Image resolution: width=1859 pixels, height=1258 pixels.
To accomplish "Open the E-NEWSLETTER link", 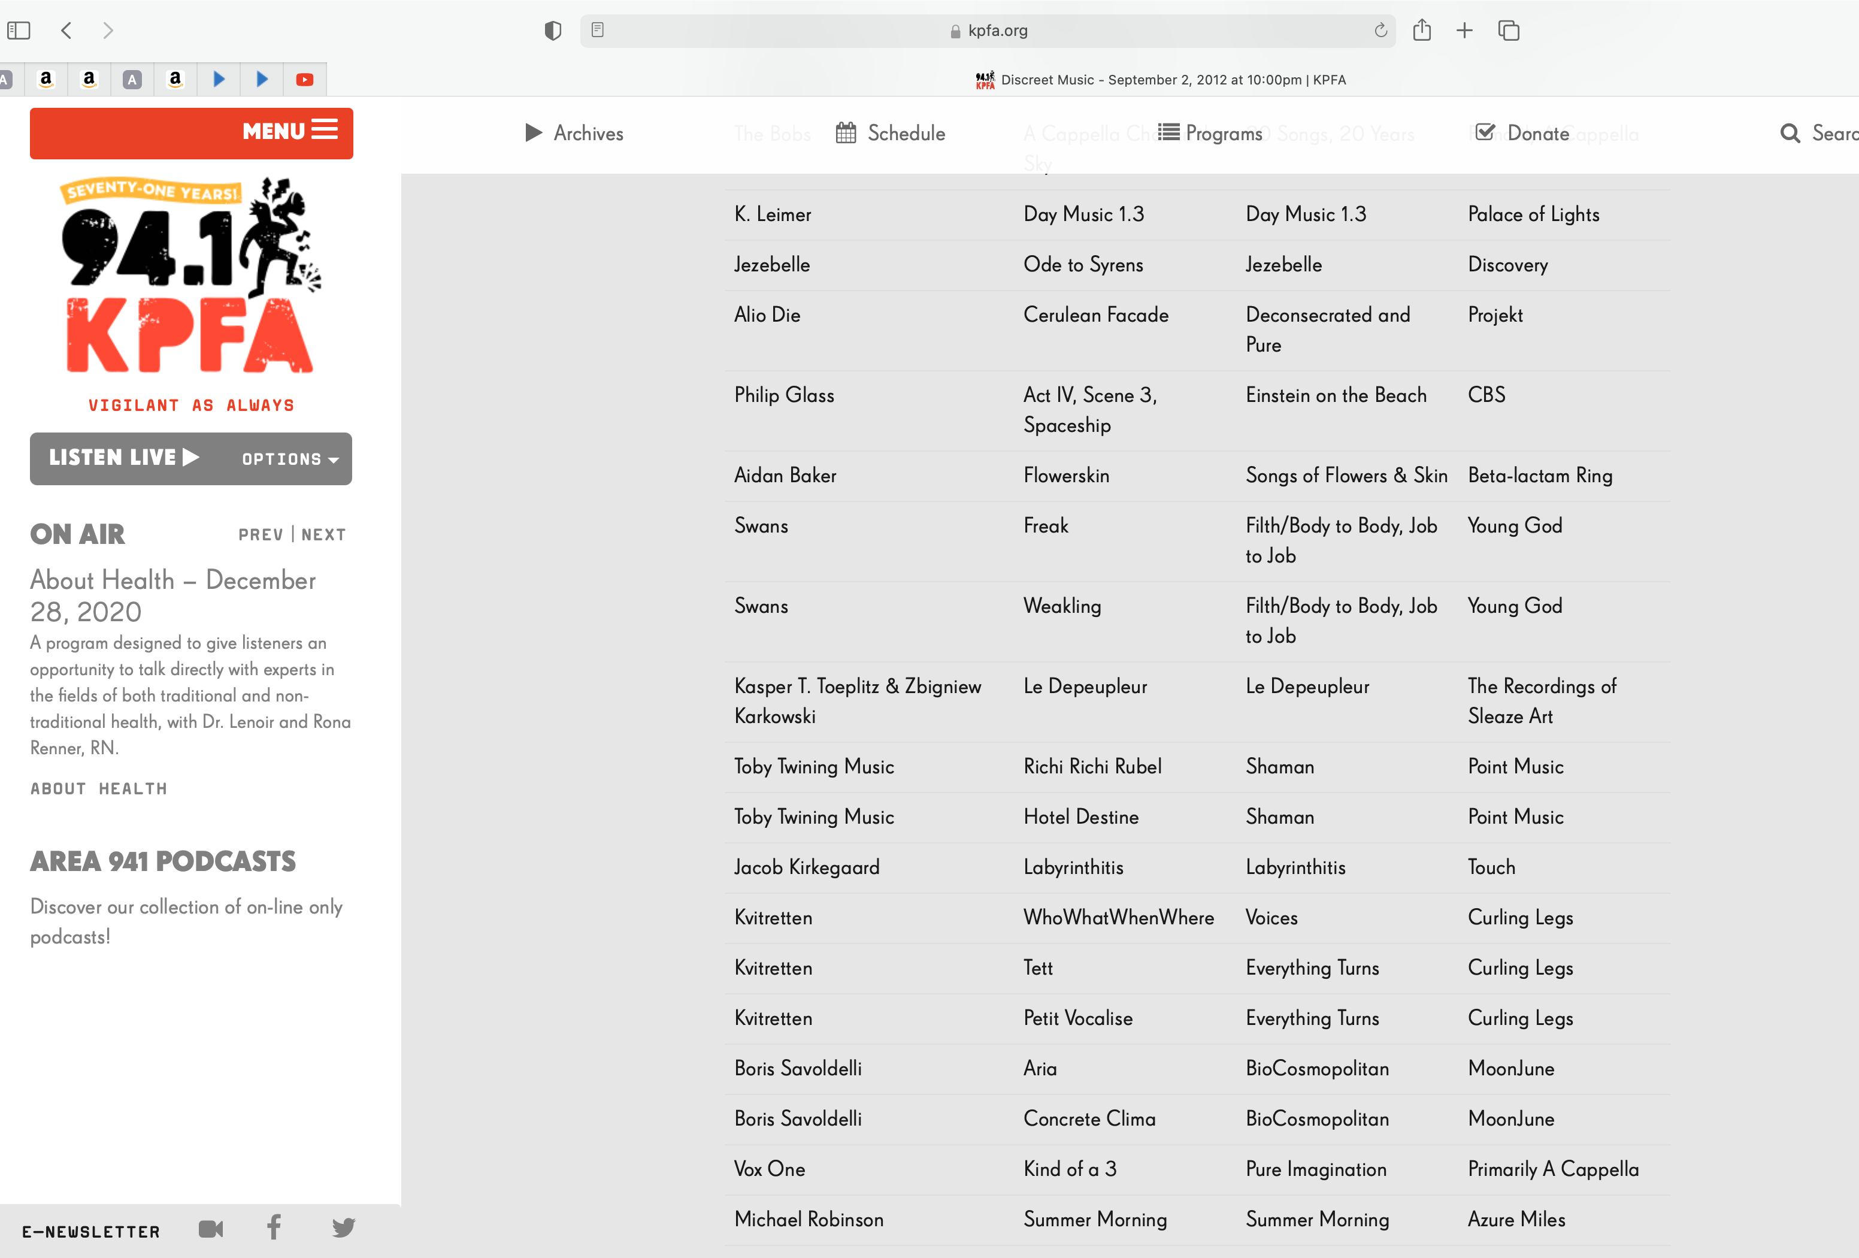I will (91, 1232).
